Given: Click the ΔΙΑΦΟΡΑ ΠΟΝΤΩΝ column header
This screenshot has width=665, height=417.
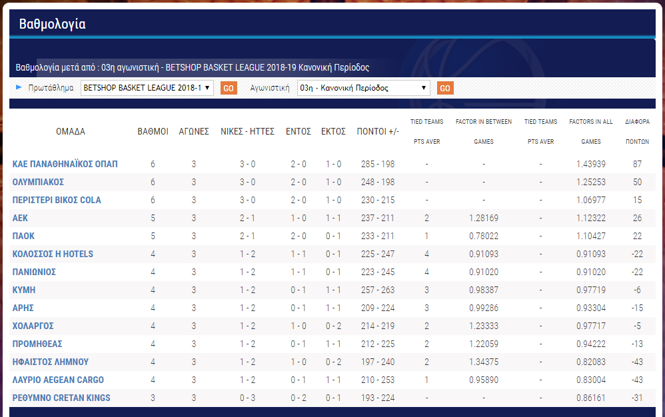Looking at the screenshot, I should [x=637, y=131].
